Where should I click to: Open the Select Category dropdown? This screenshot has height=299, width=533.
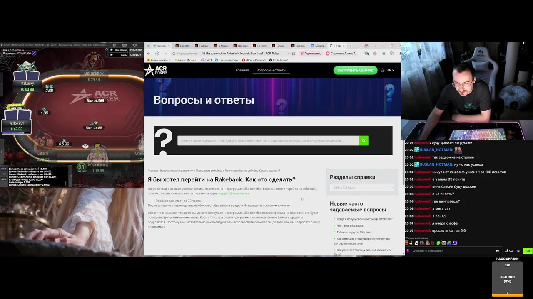362,187
